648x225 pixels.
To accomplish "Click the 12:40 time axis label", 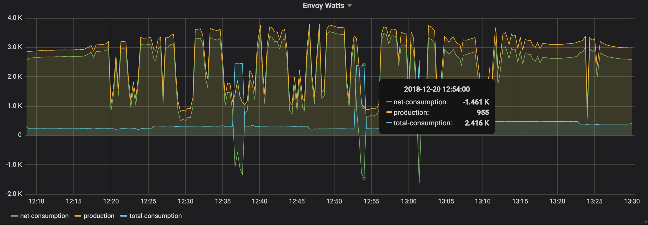I will click(260, 201).
